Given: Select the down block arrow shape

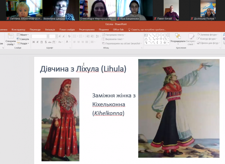Looking at the screenshot, I should (161, 39).
